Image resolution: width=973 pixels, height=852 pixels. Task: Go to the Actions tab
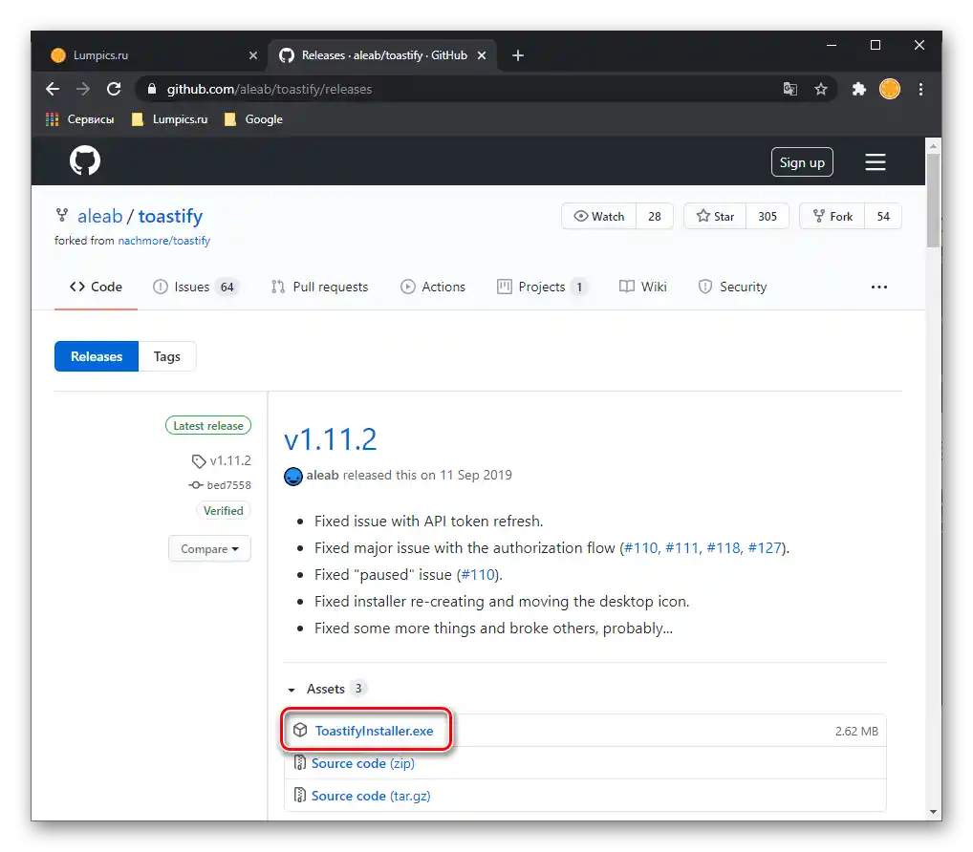coord(433,288)
